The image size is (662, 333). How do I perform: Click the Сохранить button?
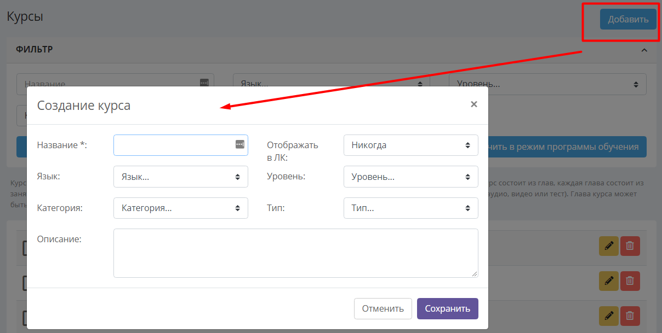(448, 308)
